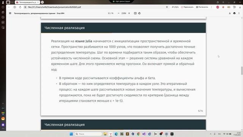Image resolution: width=243 pixels, height=137 pixels.
Task: Open Sublime Text from taskbar
Action: pos(128,134)
